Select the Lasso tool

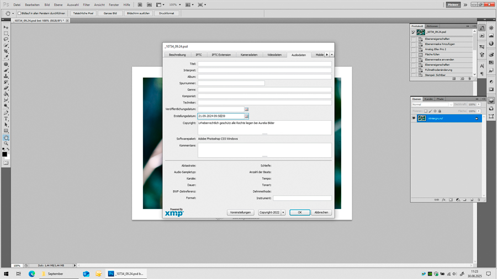click(x=6, y=39)
